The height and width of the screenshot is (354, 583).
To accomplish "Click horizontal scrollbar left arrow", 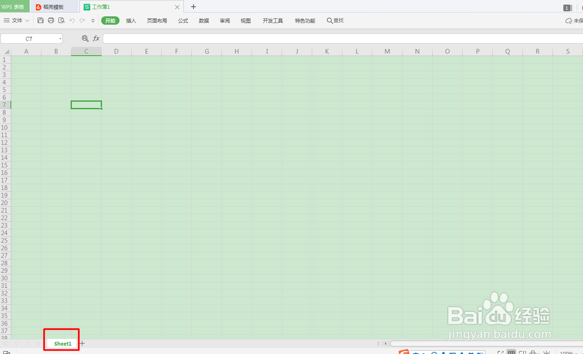I will [385, 344].
